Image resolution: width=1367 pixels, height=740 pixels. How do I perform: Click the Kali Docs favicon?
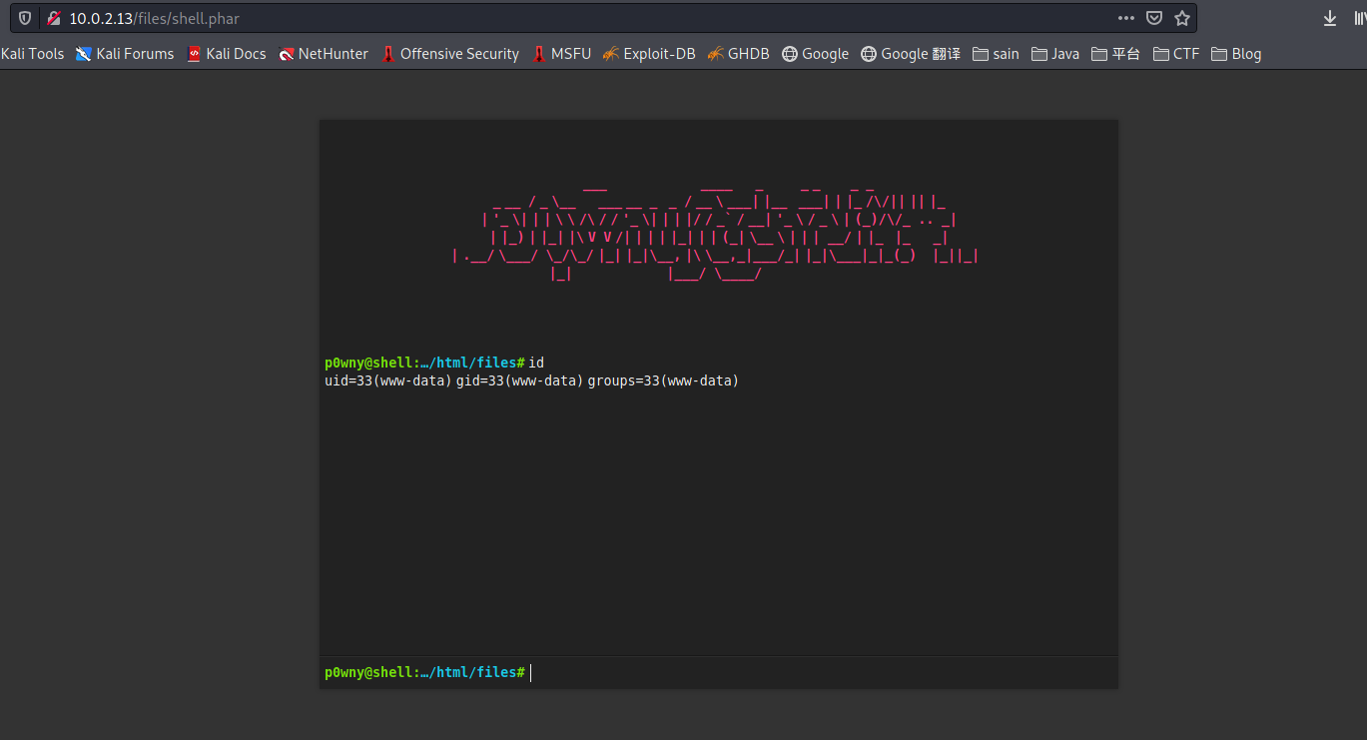(194, 54)
